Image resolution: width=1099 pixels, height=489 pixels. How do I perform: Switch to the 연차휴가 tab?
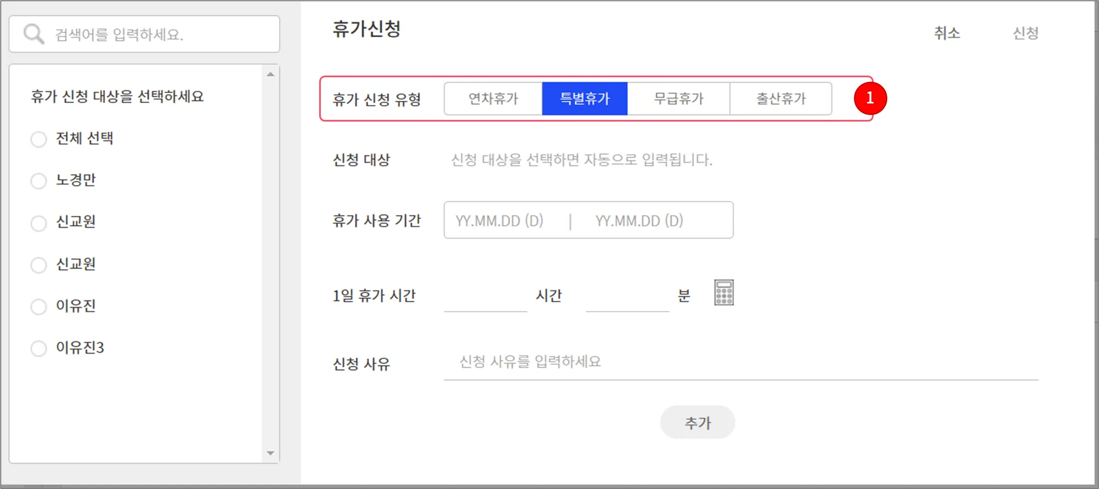click(x=493, y=99)
